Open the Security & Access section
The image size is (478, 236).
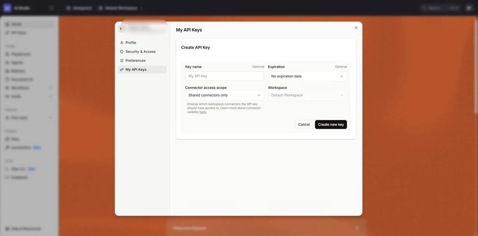click(x=142, y=52)
